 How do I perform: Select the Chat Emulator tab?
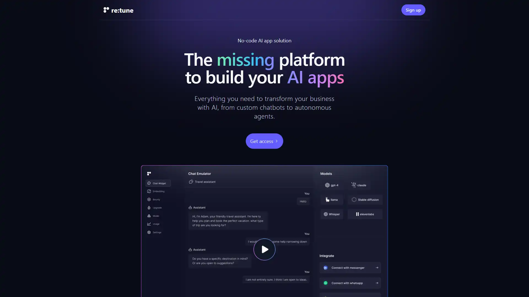pyautogui.click(x=199, y=174)
